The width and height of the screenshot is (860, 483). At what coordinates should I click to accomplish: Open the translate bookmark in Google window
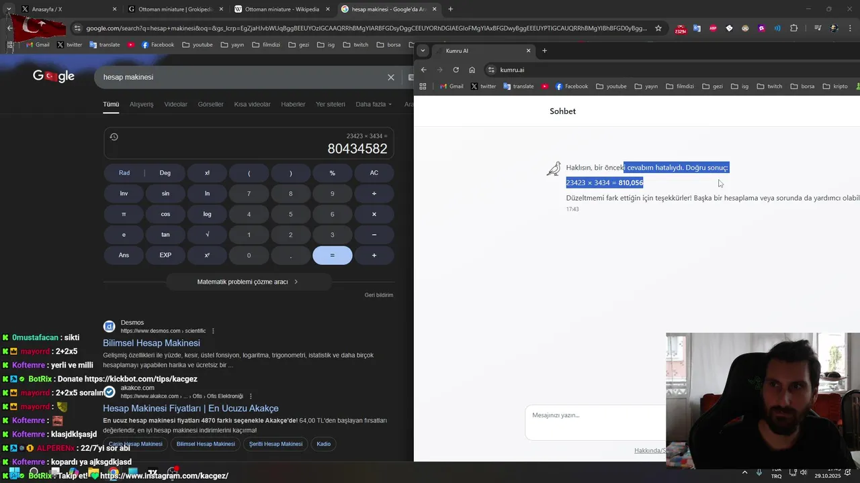(104, 45)
